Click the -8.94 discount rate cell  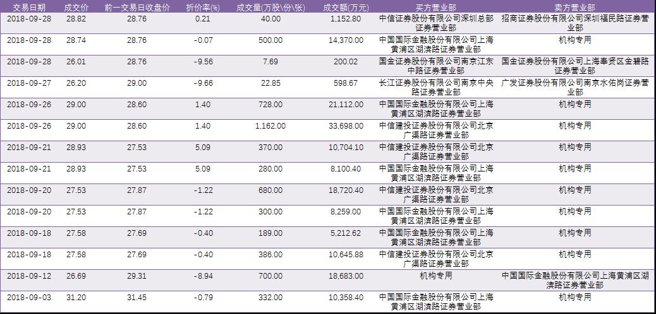coord(203,276)
